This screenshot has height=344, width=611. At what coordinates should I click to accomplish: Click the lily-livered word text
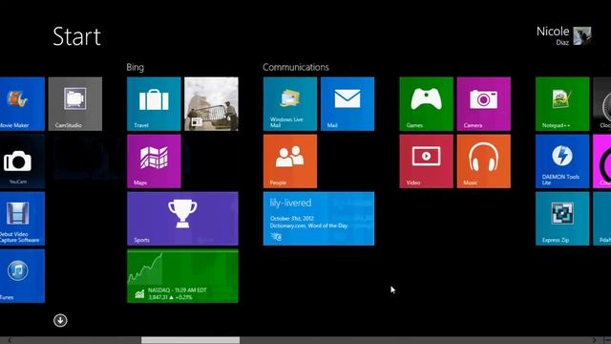tap(290, 203)
